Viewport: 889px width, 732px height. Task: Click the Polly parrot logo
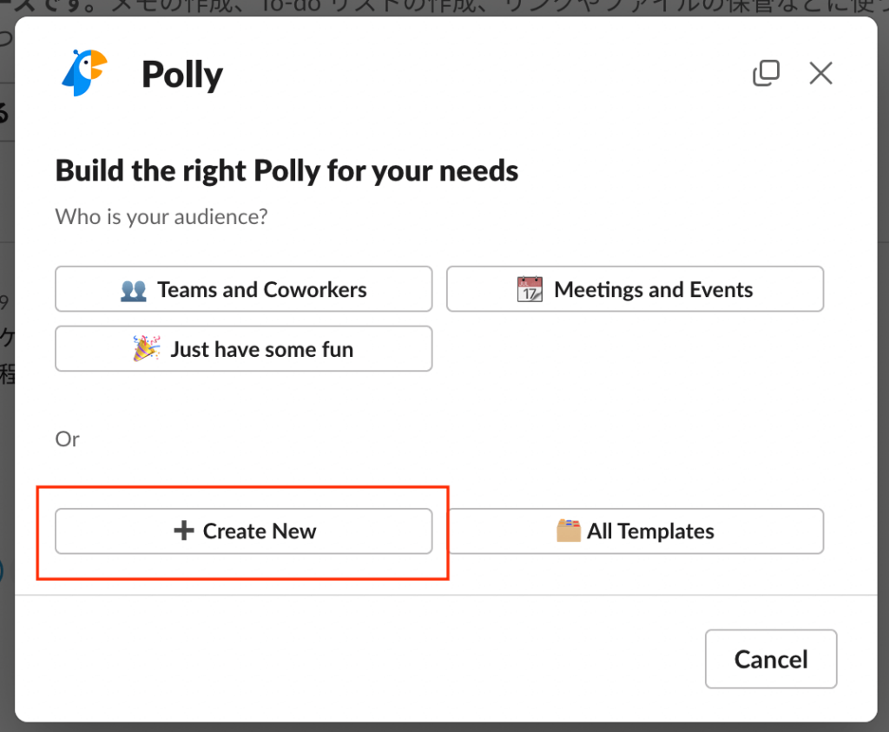[x=84, y=73]
